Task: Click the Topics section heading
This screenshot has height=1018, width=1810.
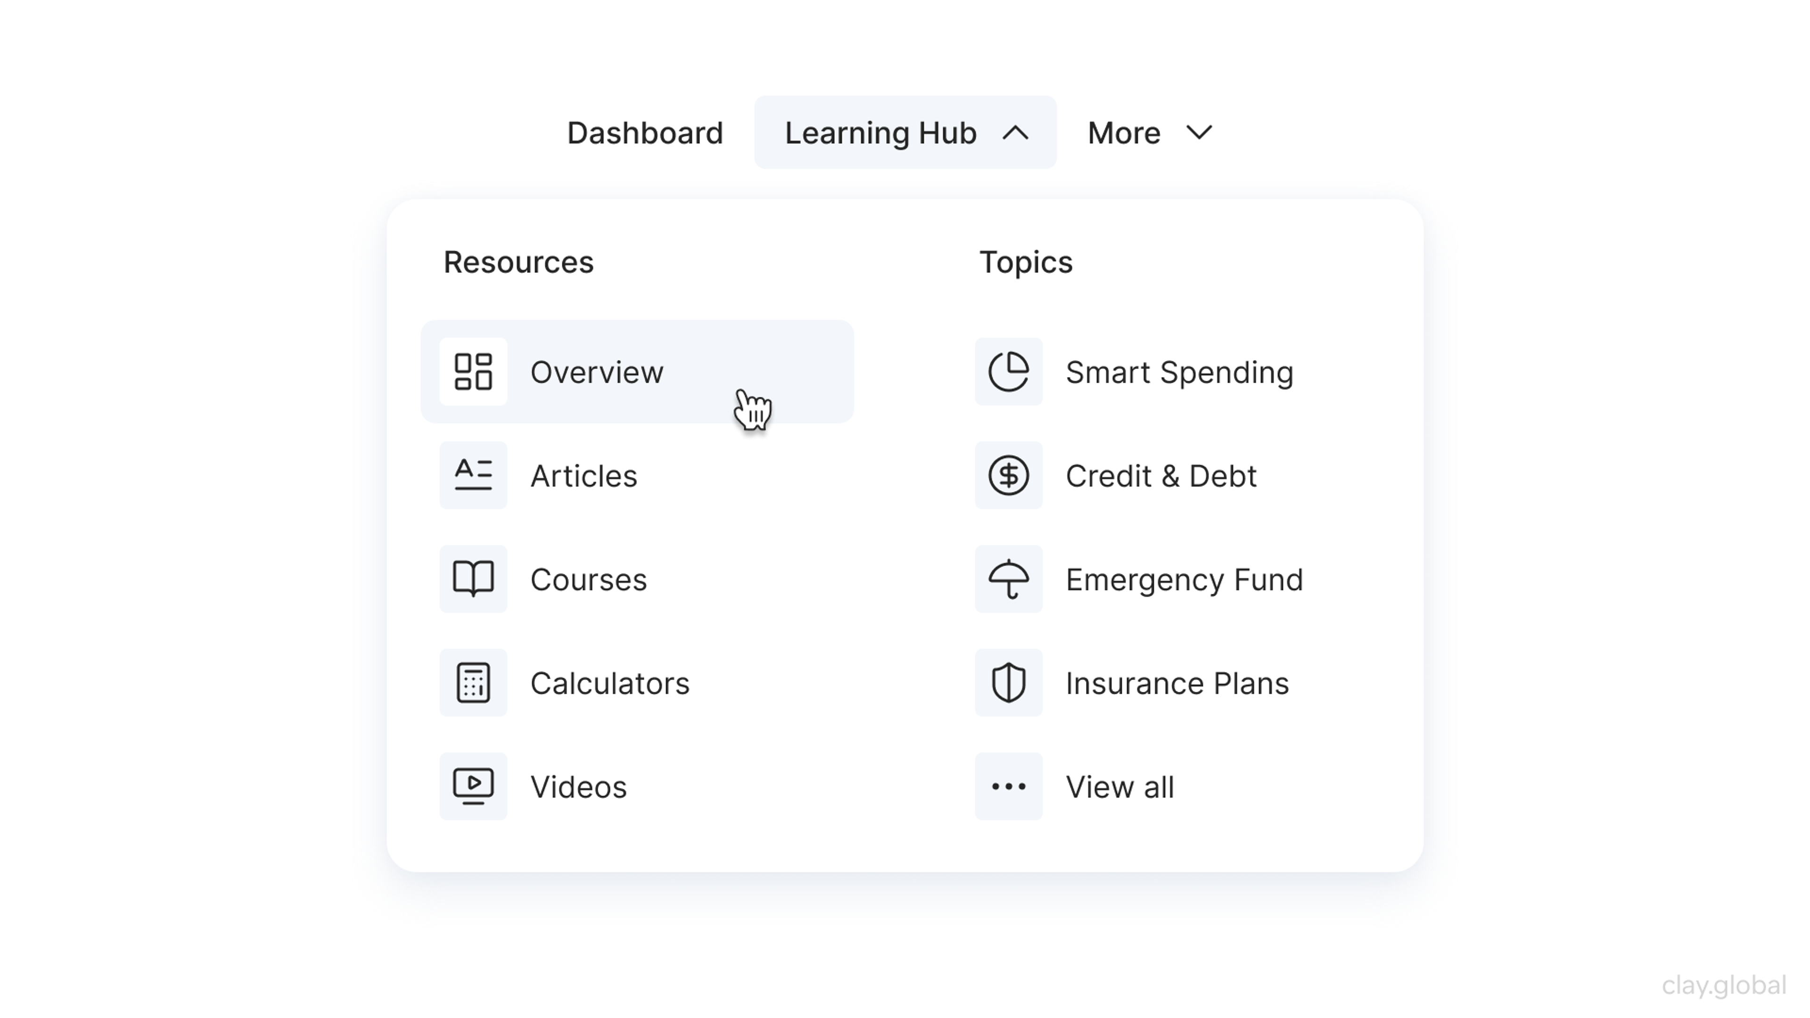Action: 1026,263
